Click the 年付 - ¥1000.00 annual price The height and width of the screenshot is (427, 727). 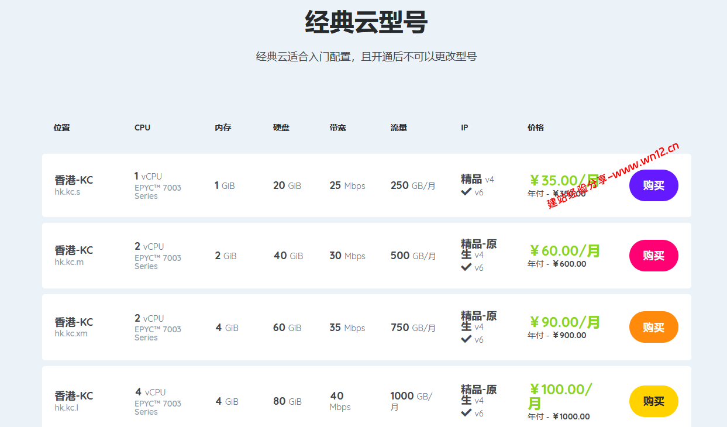(x=559, y=416)
